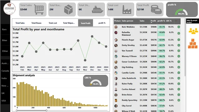The image size is (199, 112).
Task: Click Rafaelita Blaksland's green check icon
Action: click(x=179, y=33)
